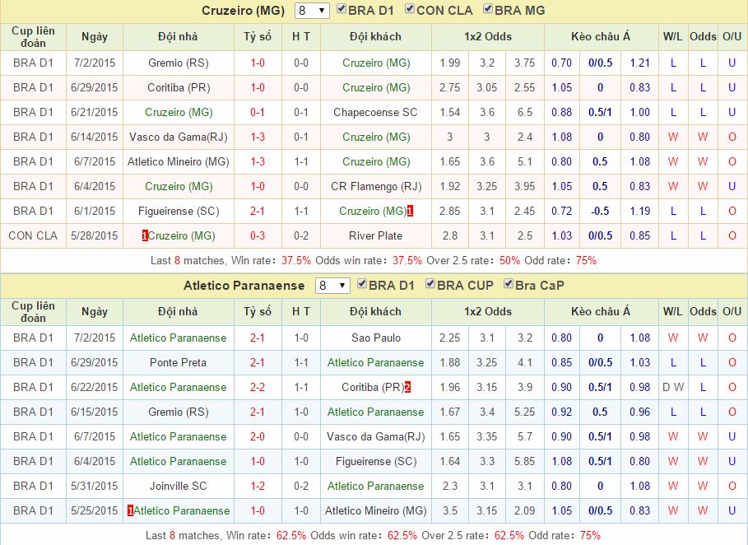Select O/U value O in Vasco 1-3 row

tap(732, 137)
